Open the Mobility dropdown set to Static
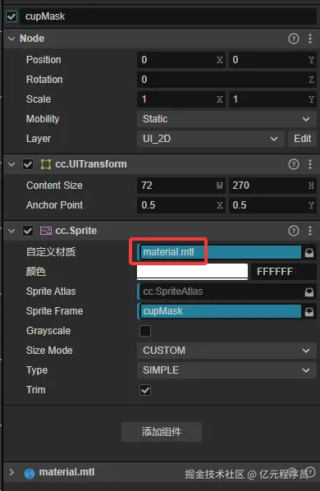This screenshot has width=320, height=491. coord(226,119)
